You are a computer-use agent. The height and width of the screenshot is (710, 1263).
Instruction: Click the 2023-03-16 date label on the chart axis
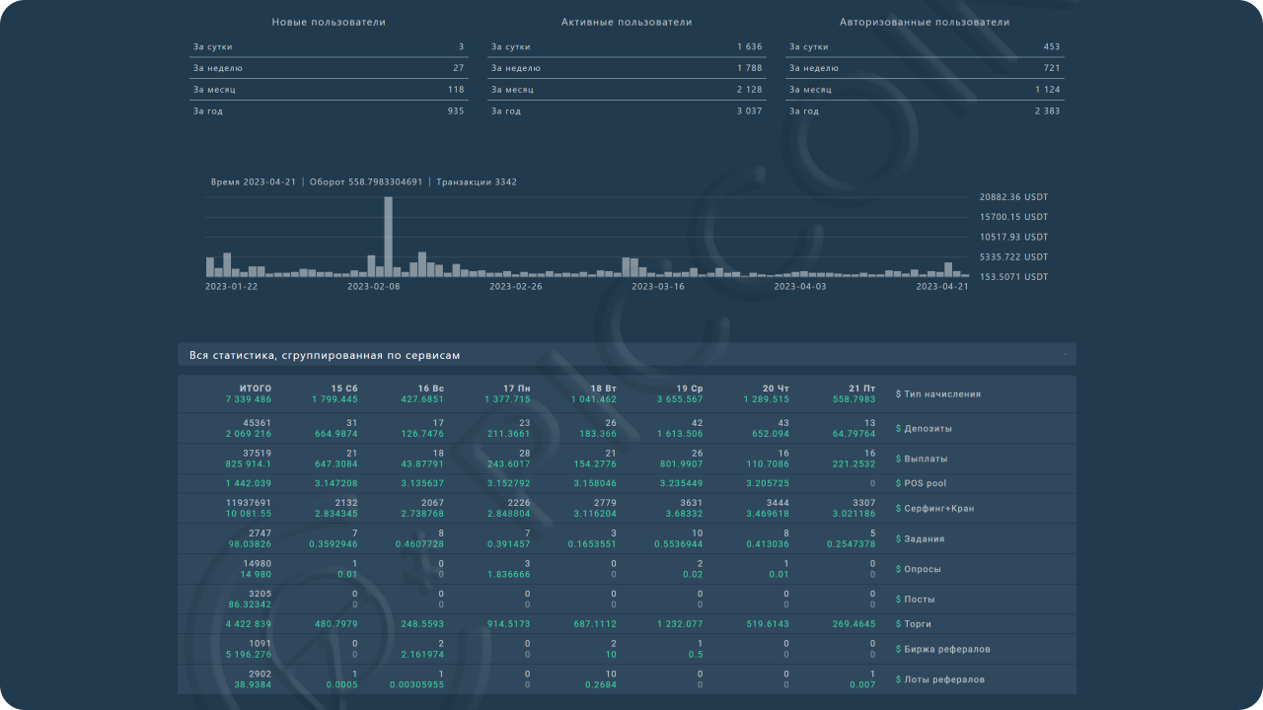tap(657, 286)
